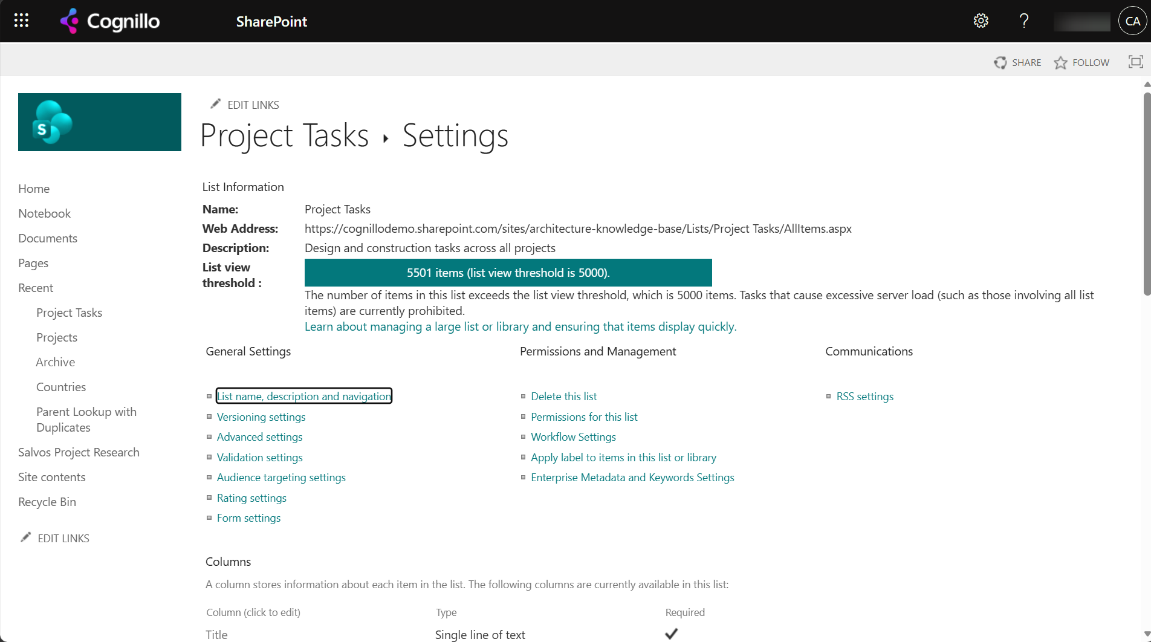The width and height of the screenshot is (1151, 642).
Task: Click Delete this list
Action: click(x=564, y=396)
